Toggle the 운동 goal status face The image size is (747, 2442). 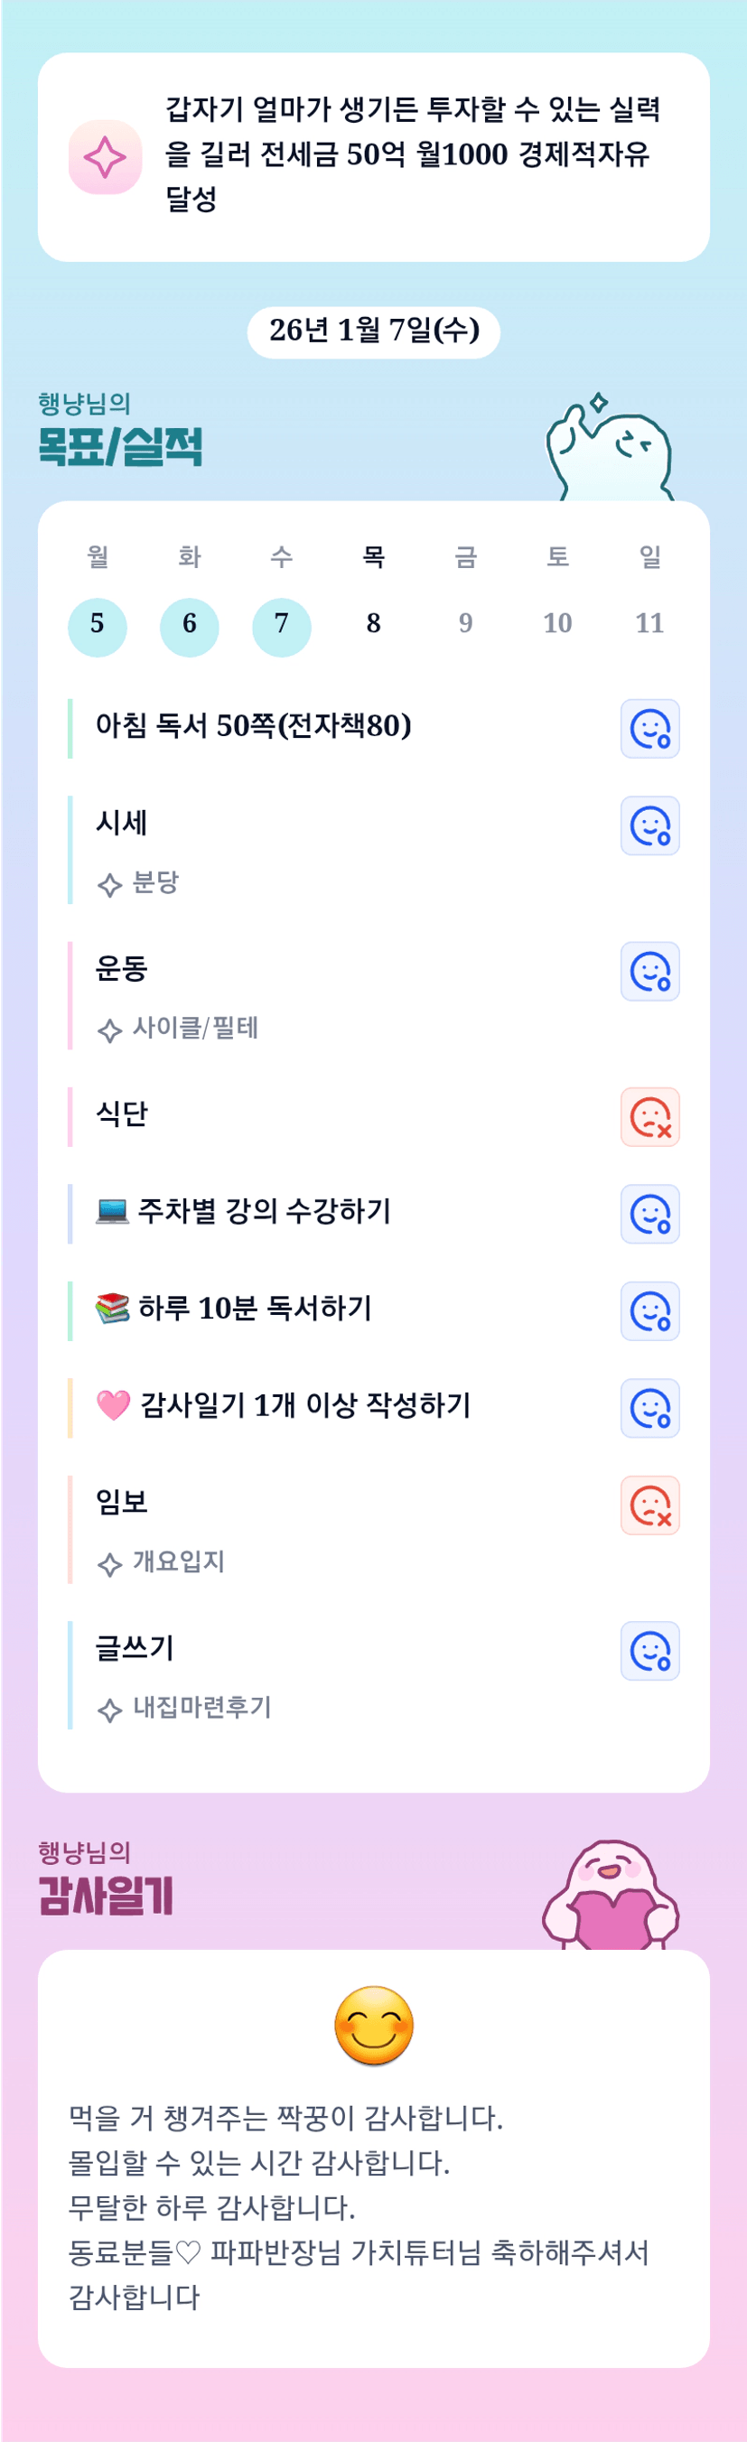pos(649,972)
